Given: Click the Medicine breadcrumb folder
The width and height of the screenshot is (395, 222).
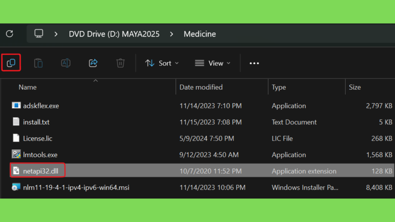Looking at the screenshot, I should point(200,34).
